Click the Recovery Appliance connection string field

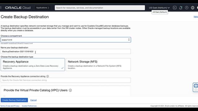[x=66, y=80]
